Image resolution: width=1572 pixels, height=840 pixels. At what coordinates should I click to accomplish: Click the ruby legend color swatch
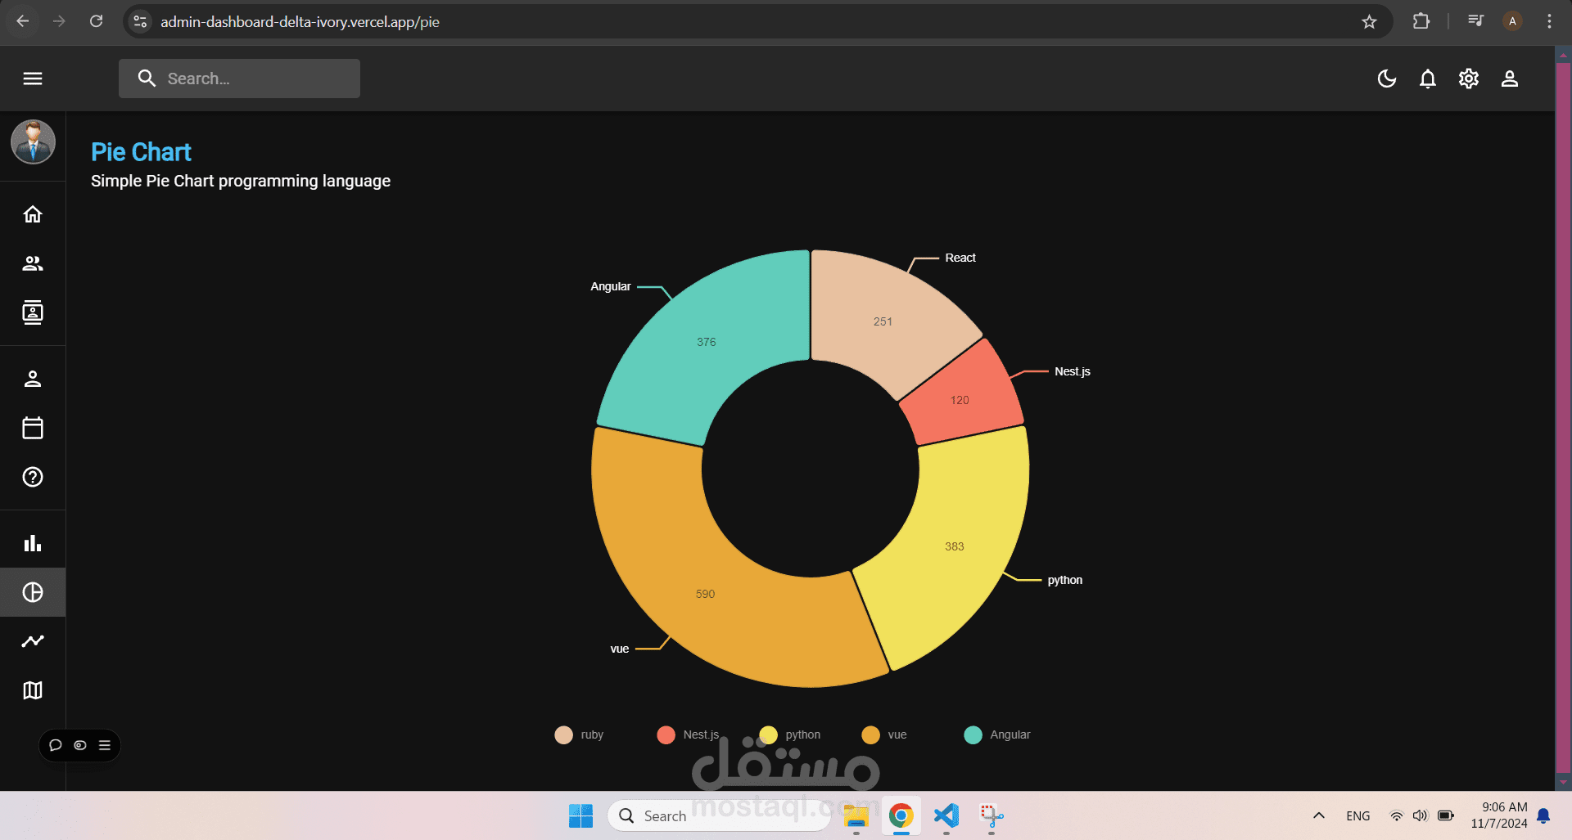pyautogui.click(x=564, y=734)
